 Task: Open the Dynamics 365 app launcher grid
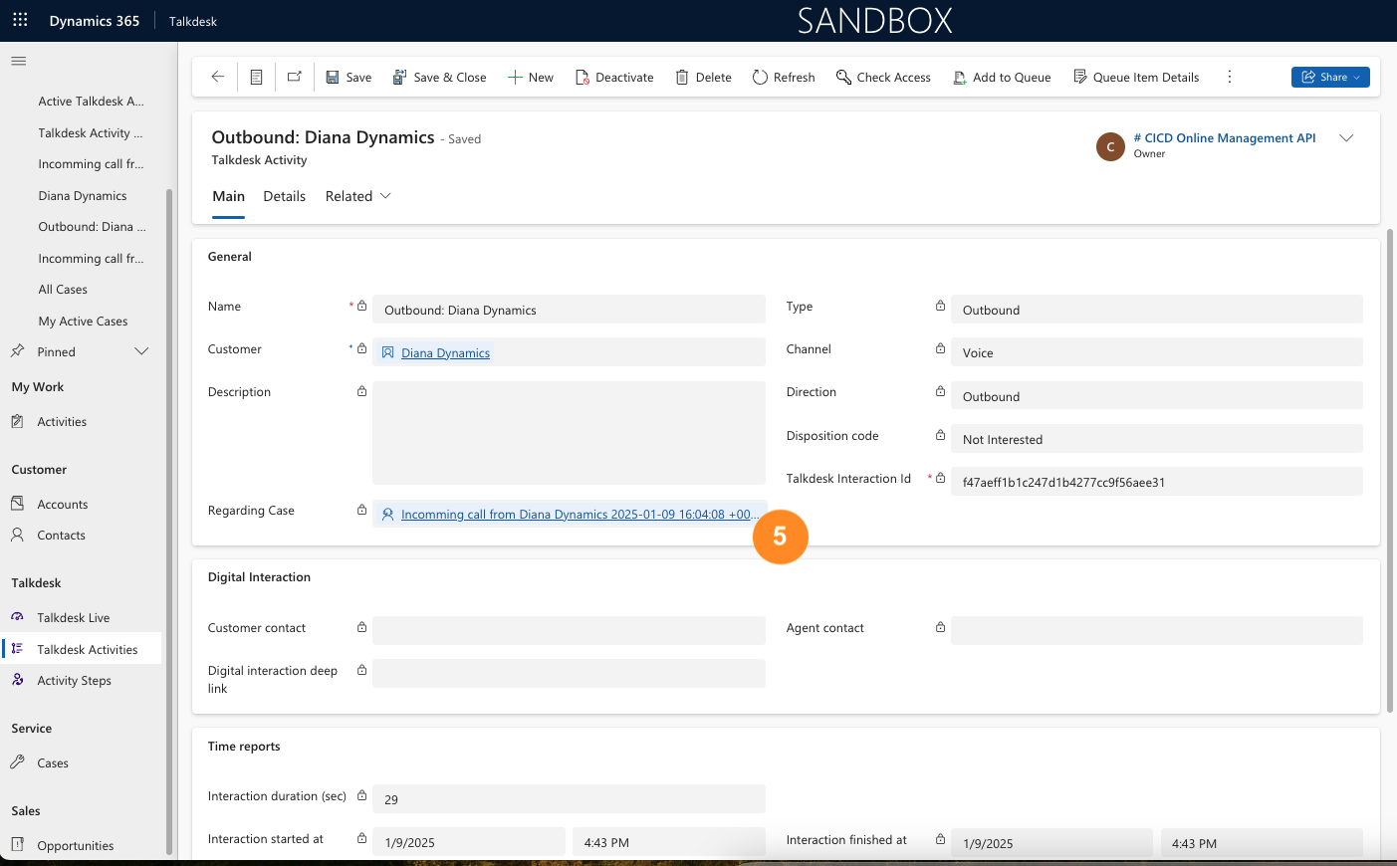point(20,20)
